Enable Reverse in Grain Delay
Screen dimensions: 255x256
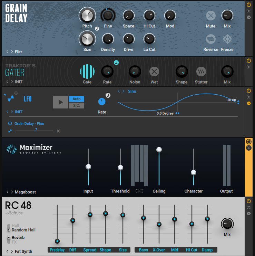(210, 39)
